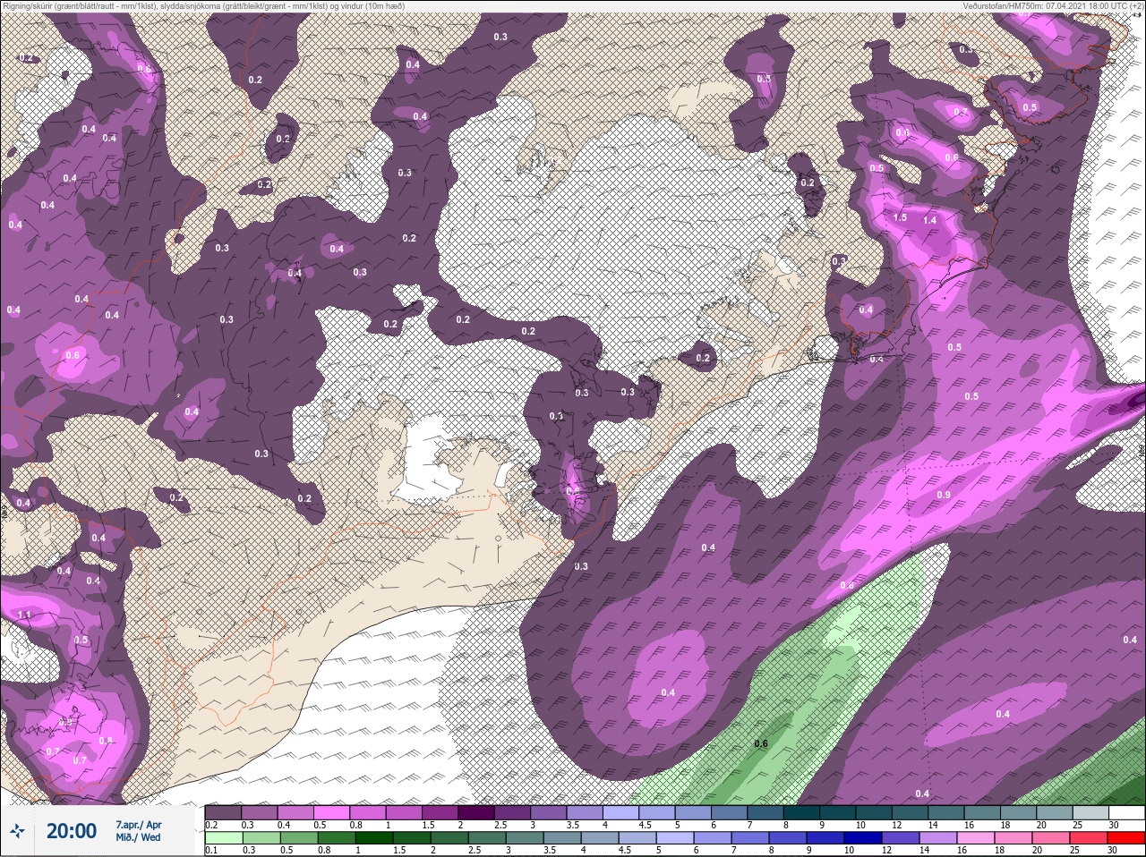The height and width of the screenshot is (857, 1146).
Task: Click the 1.5 precipitation value on the map
Action: (x=901, y=217)
